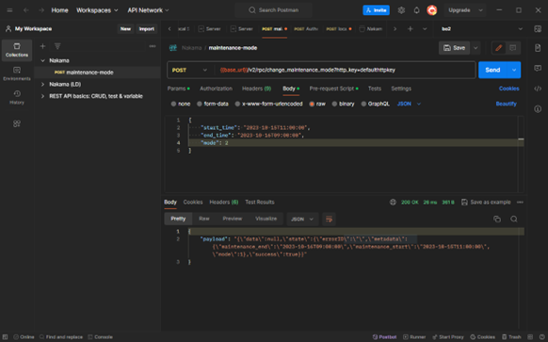Image resolution: width=548 pixels, height=342 pixels.
Task: Click the network globe icon
Action: click(393, 203)
